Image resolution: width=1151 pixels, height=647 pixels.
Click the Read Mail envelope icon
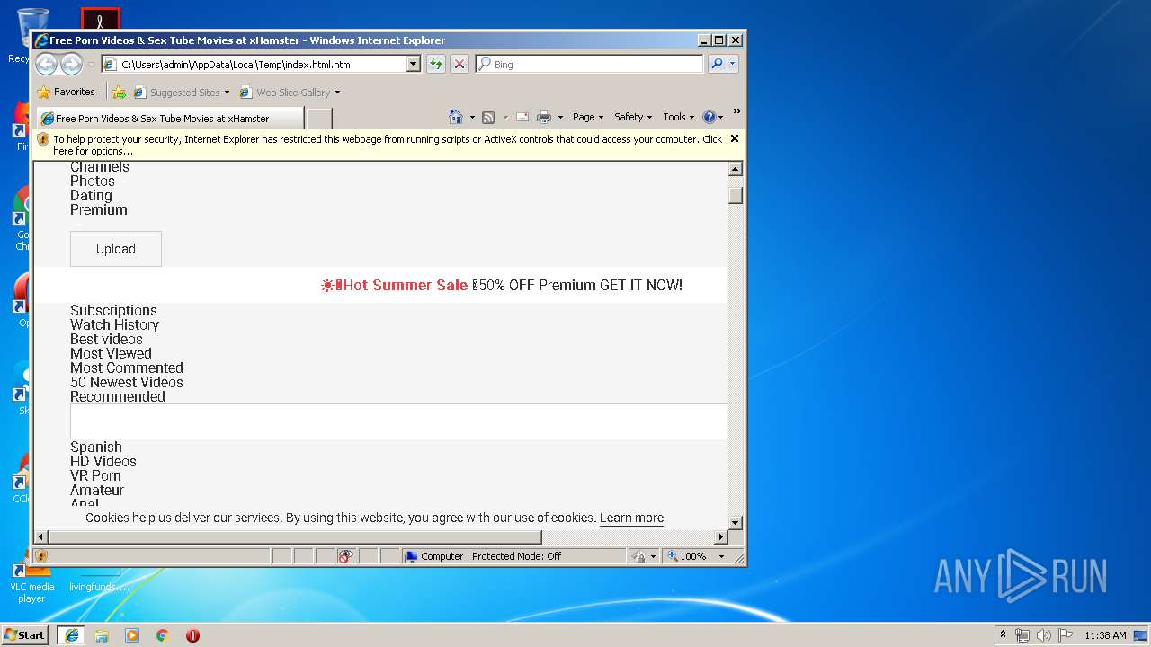[522, 117]
